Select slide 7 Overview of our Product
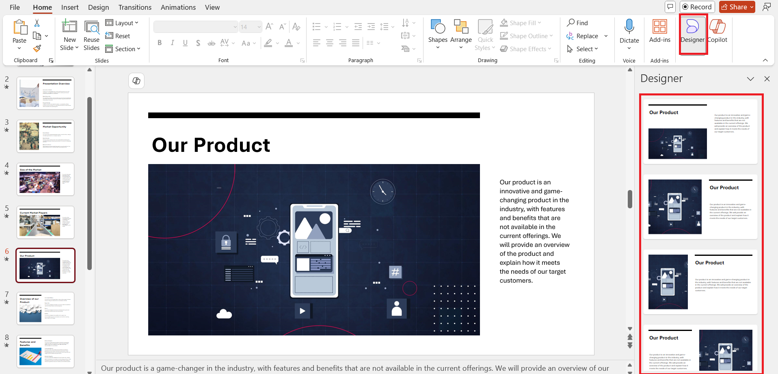Screen dimensions: 778x374 point(45,309)
